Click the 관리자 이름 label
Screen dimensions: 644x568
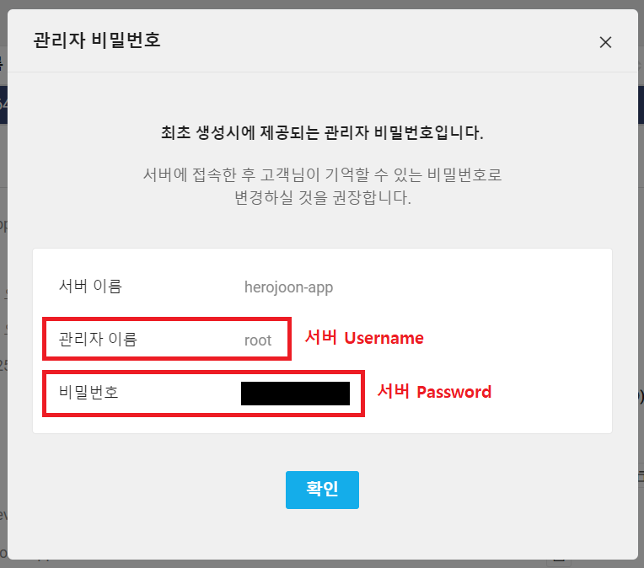coord(98,339)
